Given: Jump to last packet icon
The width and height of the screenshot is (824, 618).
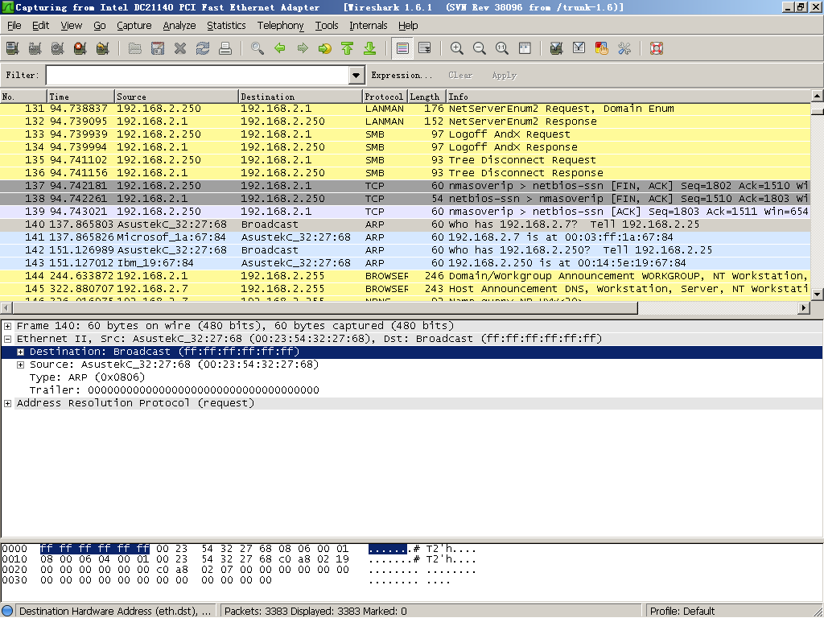Looking at the screenshot, I should [x=370, y=49].
